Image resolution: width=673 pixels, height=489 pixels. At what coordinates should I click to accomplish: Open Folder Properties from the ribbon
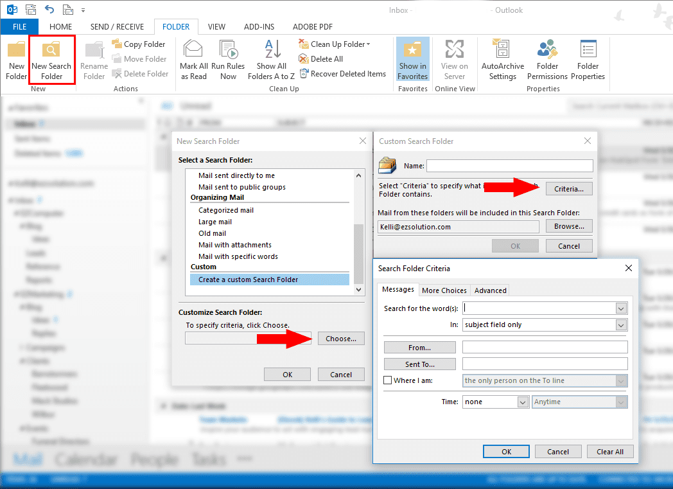point(588,59)
